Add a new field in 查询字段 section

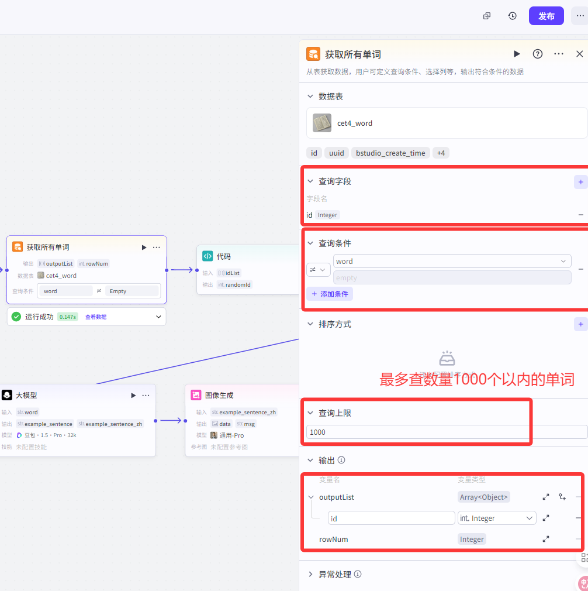click(x=580, y=181)
